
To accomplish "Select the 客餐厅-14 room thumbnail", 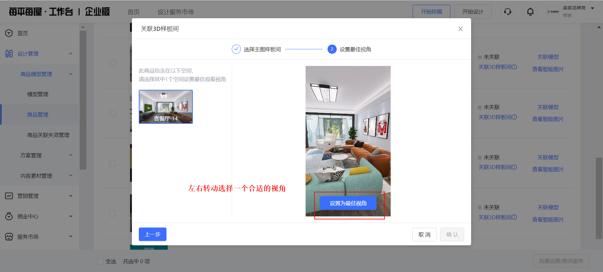I will click(166, 107).
